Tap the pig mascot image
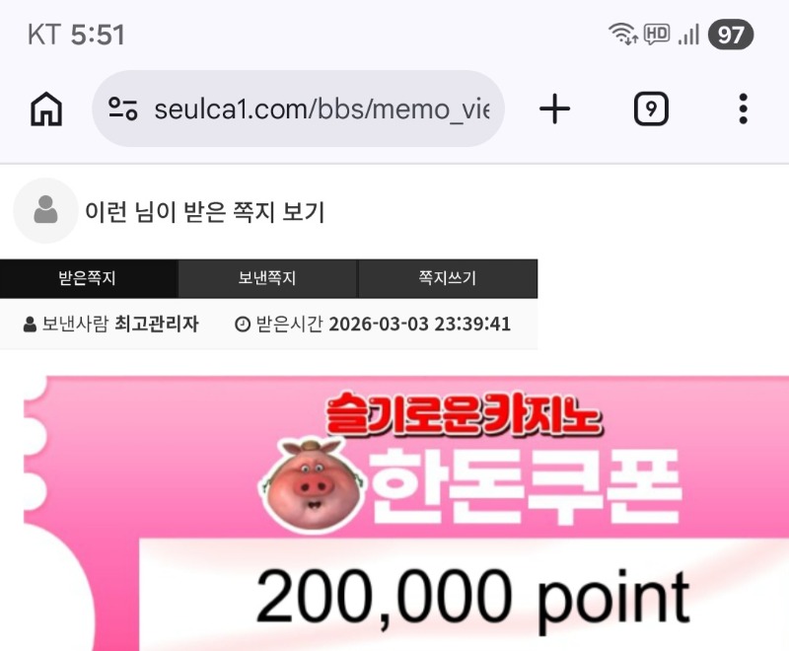The height and width of the screenshot is (651, 789). click(x=313, y=485)
